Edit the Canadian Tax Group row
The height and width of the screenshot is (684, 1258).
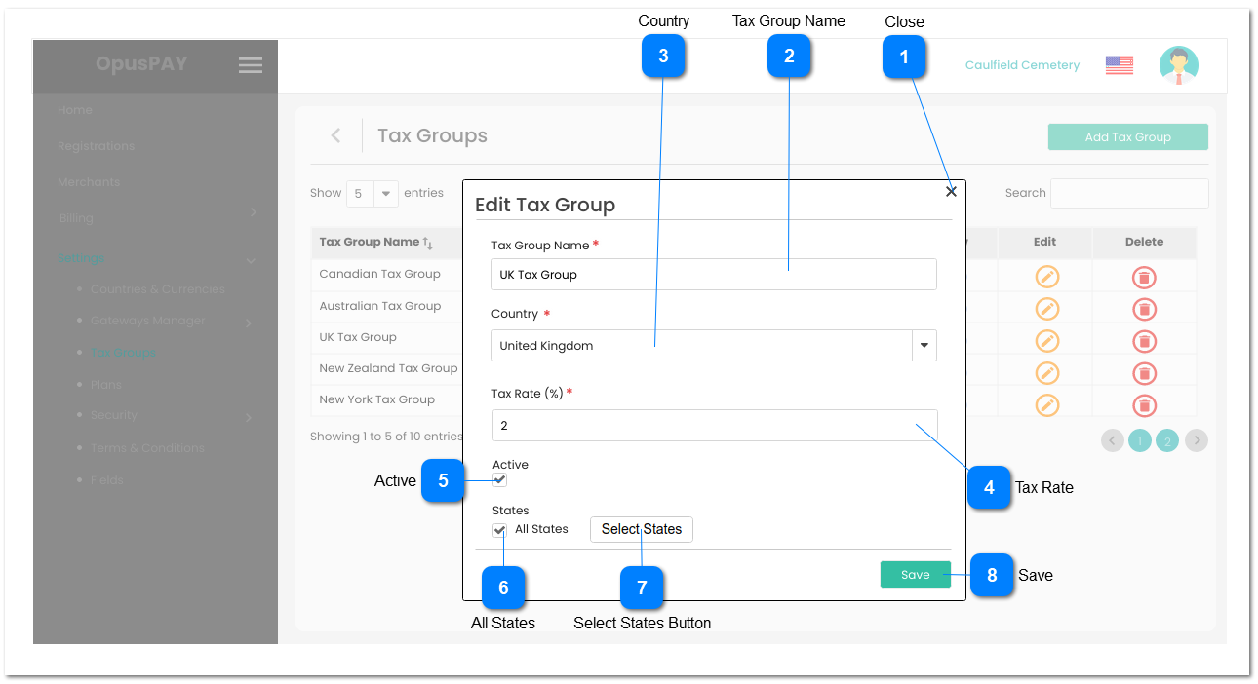[1045, 277]
